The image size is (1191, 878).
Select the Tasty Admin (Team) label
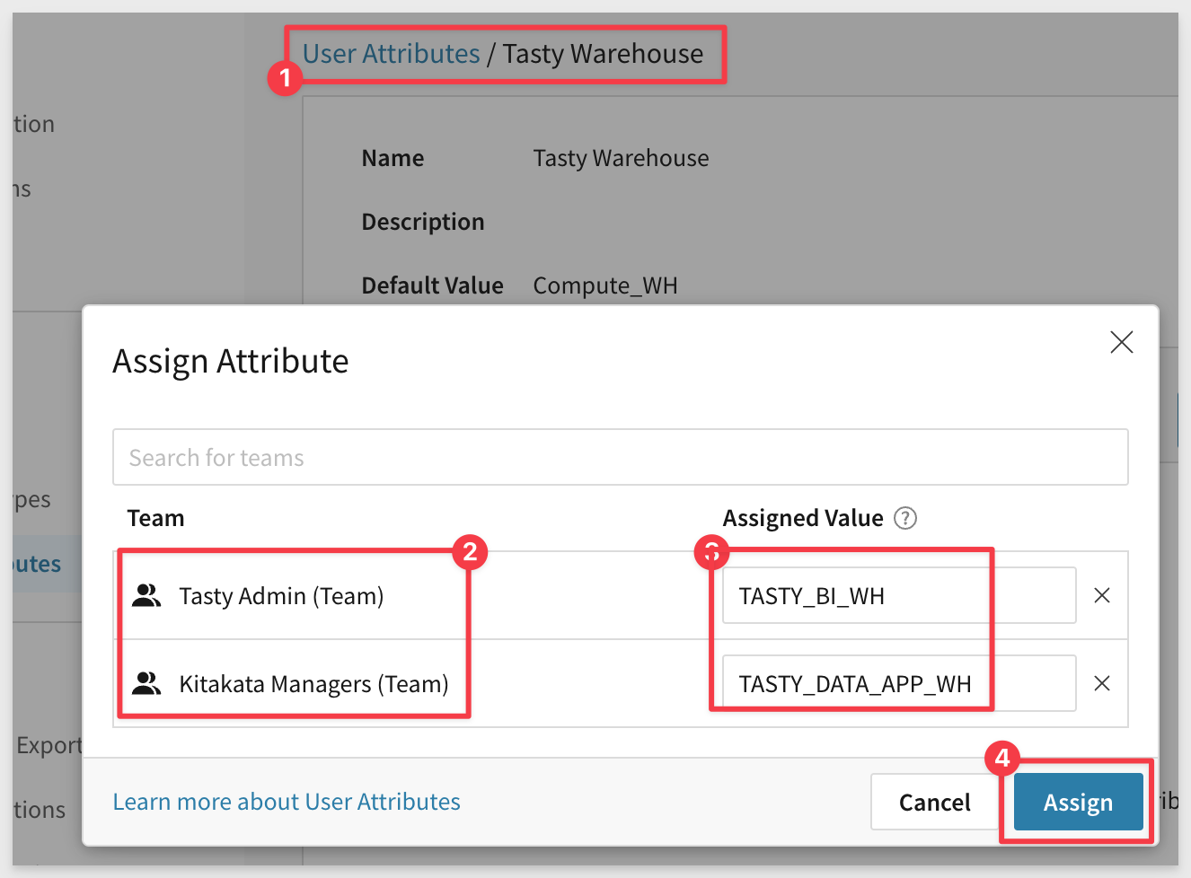click(281, 596)
